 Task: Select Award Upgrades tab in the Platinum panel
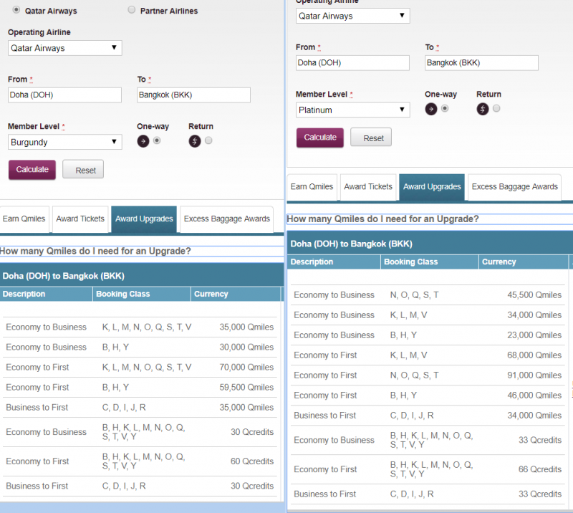pos(432,187)
